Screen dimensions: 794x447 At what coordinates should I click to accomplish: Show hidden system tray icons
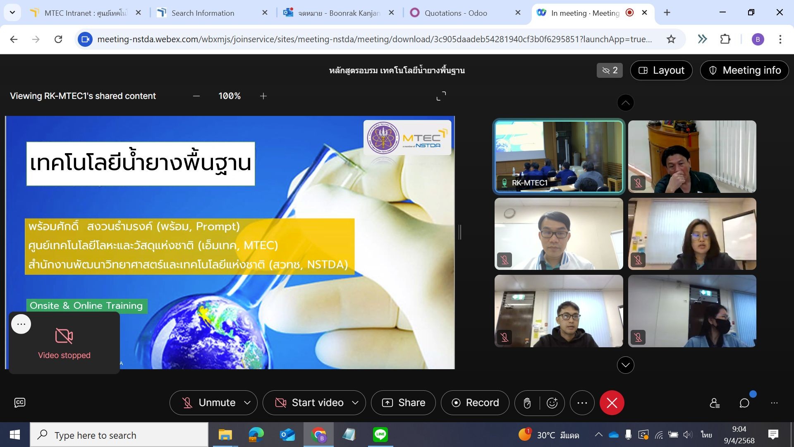[598, 435]
